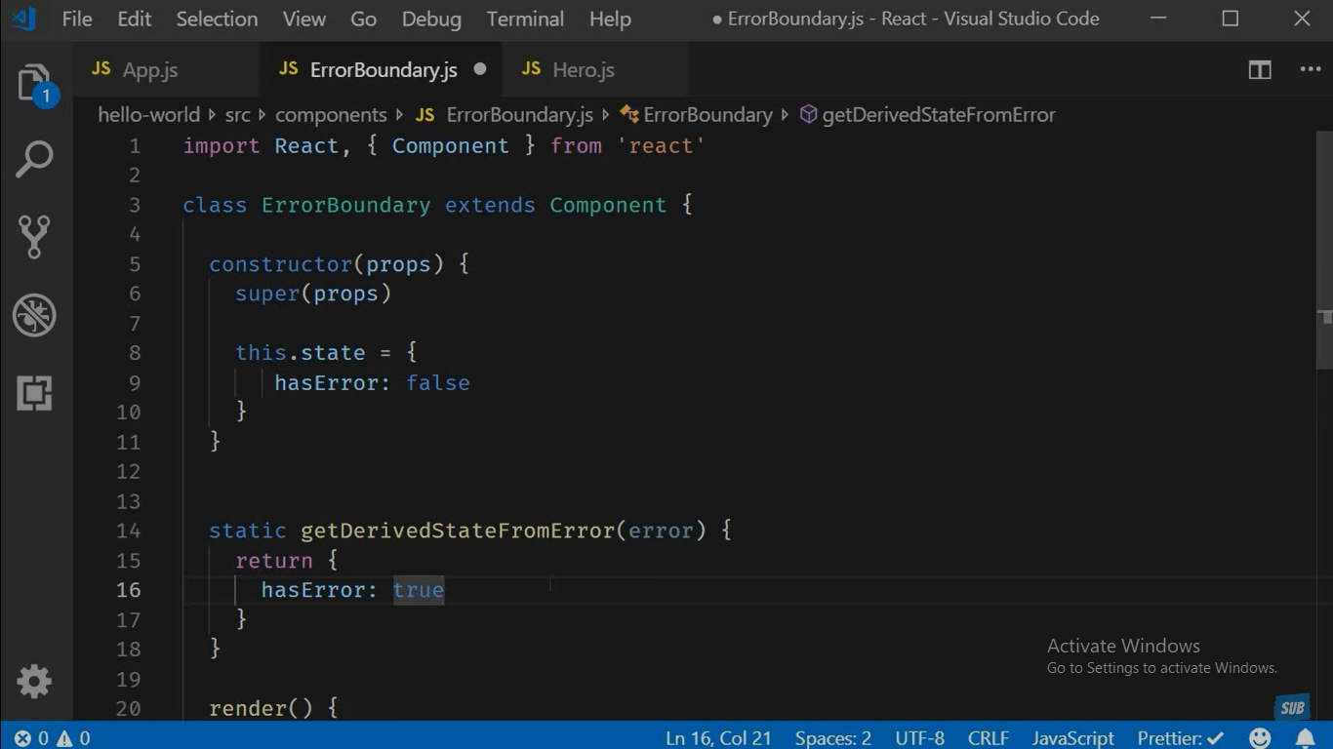Image resolution: width=1333 pixels, height=749 pixels.
Task: Click the 'error' parameter on line 14
Action: [x=661, y=532]
